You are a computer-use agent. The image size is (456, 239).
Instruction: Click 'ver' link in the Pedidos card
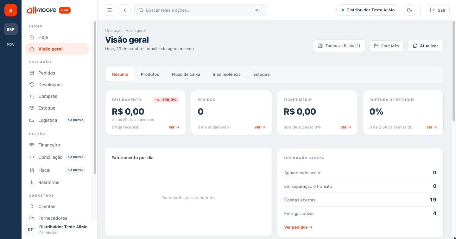pos(260,127)
